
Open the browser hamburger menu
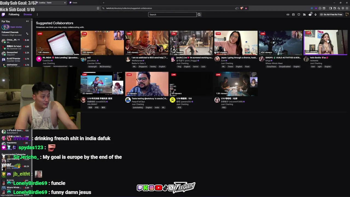[x=347, y=8]
